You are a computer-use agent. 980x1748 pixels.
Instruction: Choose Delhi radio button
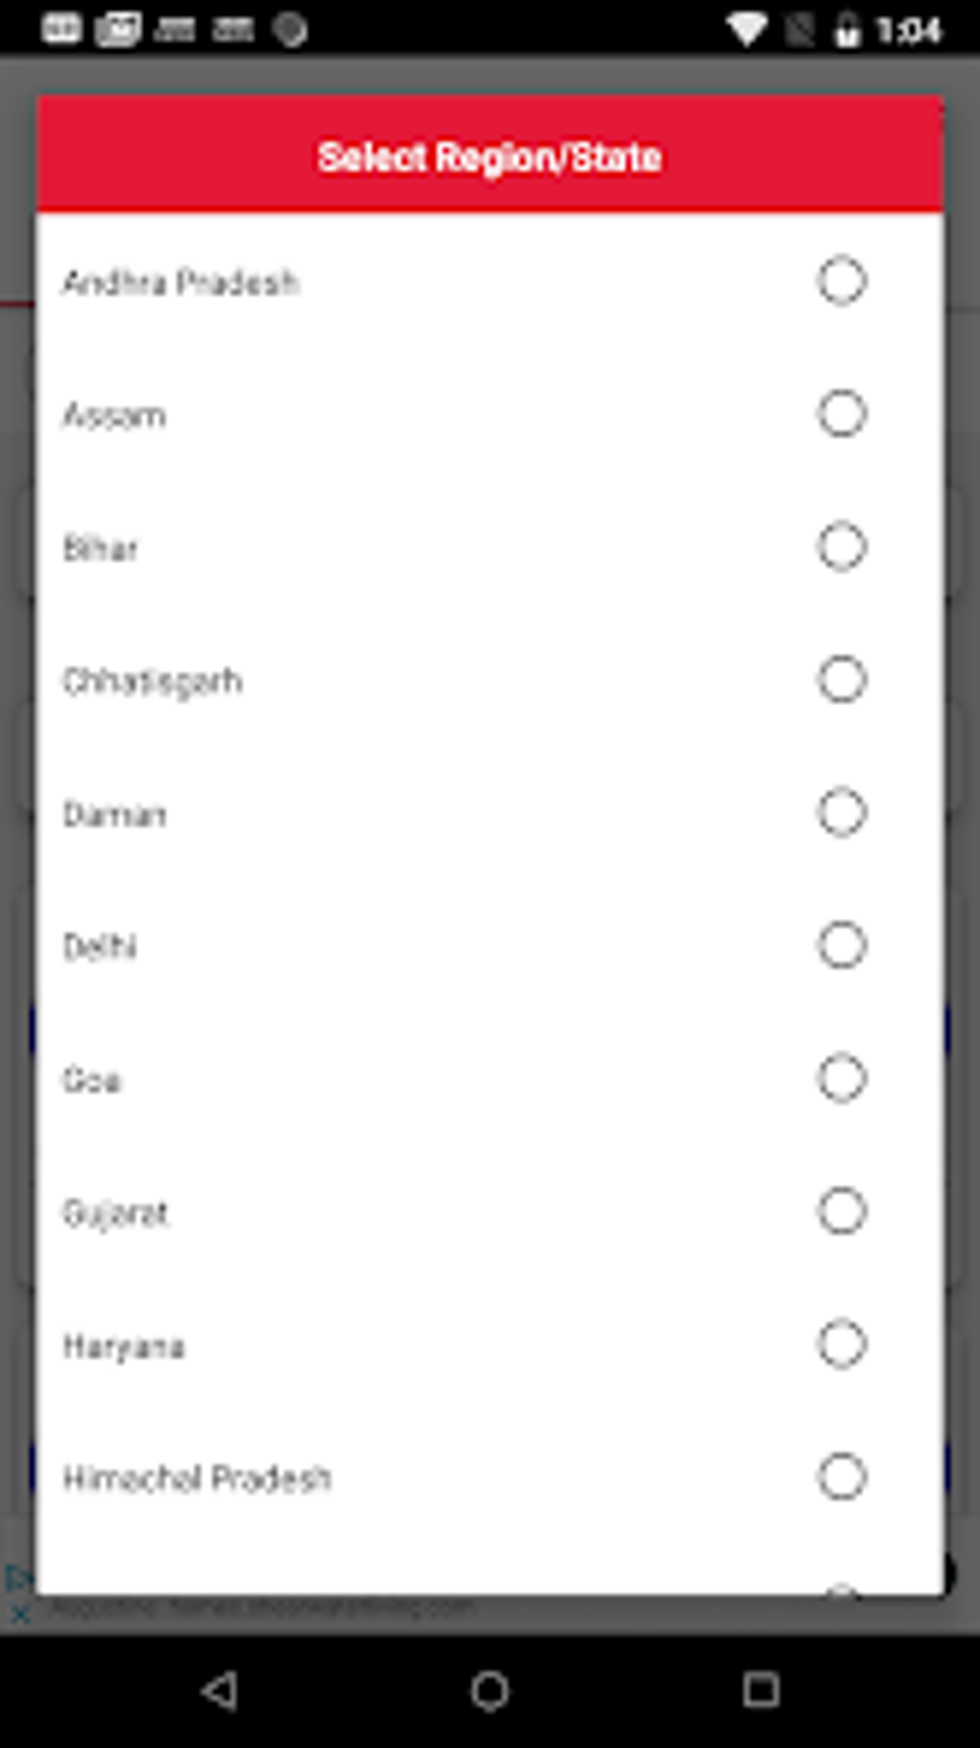(842, 946)
